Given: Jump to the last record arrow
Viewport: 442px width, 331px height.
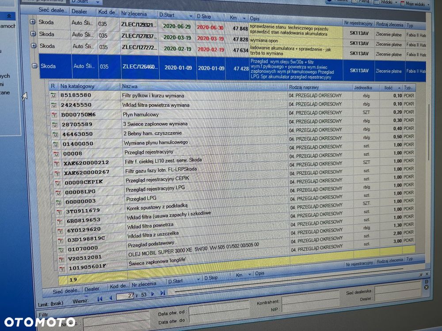Looking at the screenshot, I should click(x=163, y=293).
